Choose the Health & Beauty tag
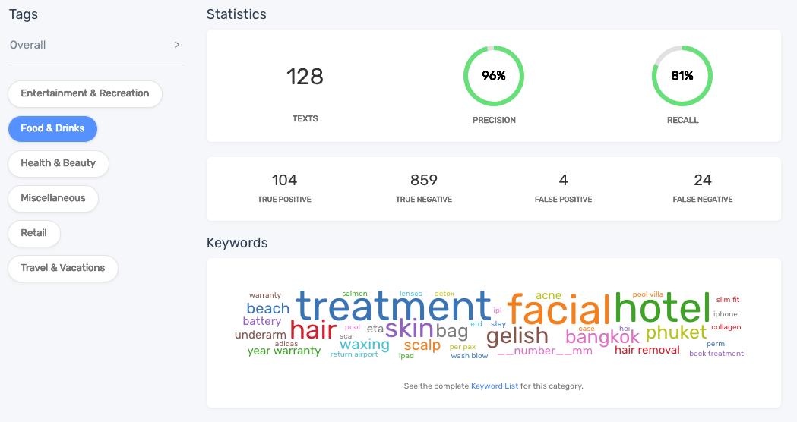The width and height of the screenshot is (797, 422). 59,163
